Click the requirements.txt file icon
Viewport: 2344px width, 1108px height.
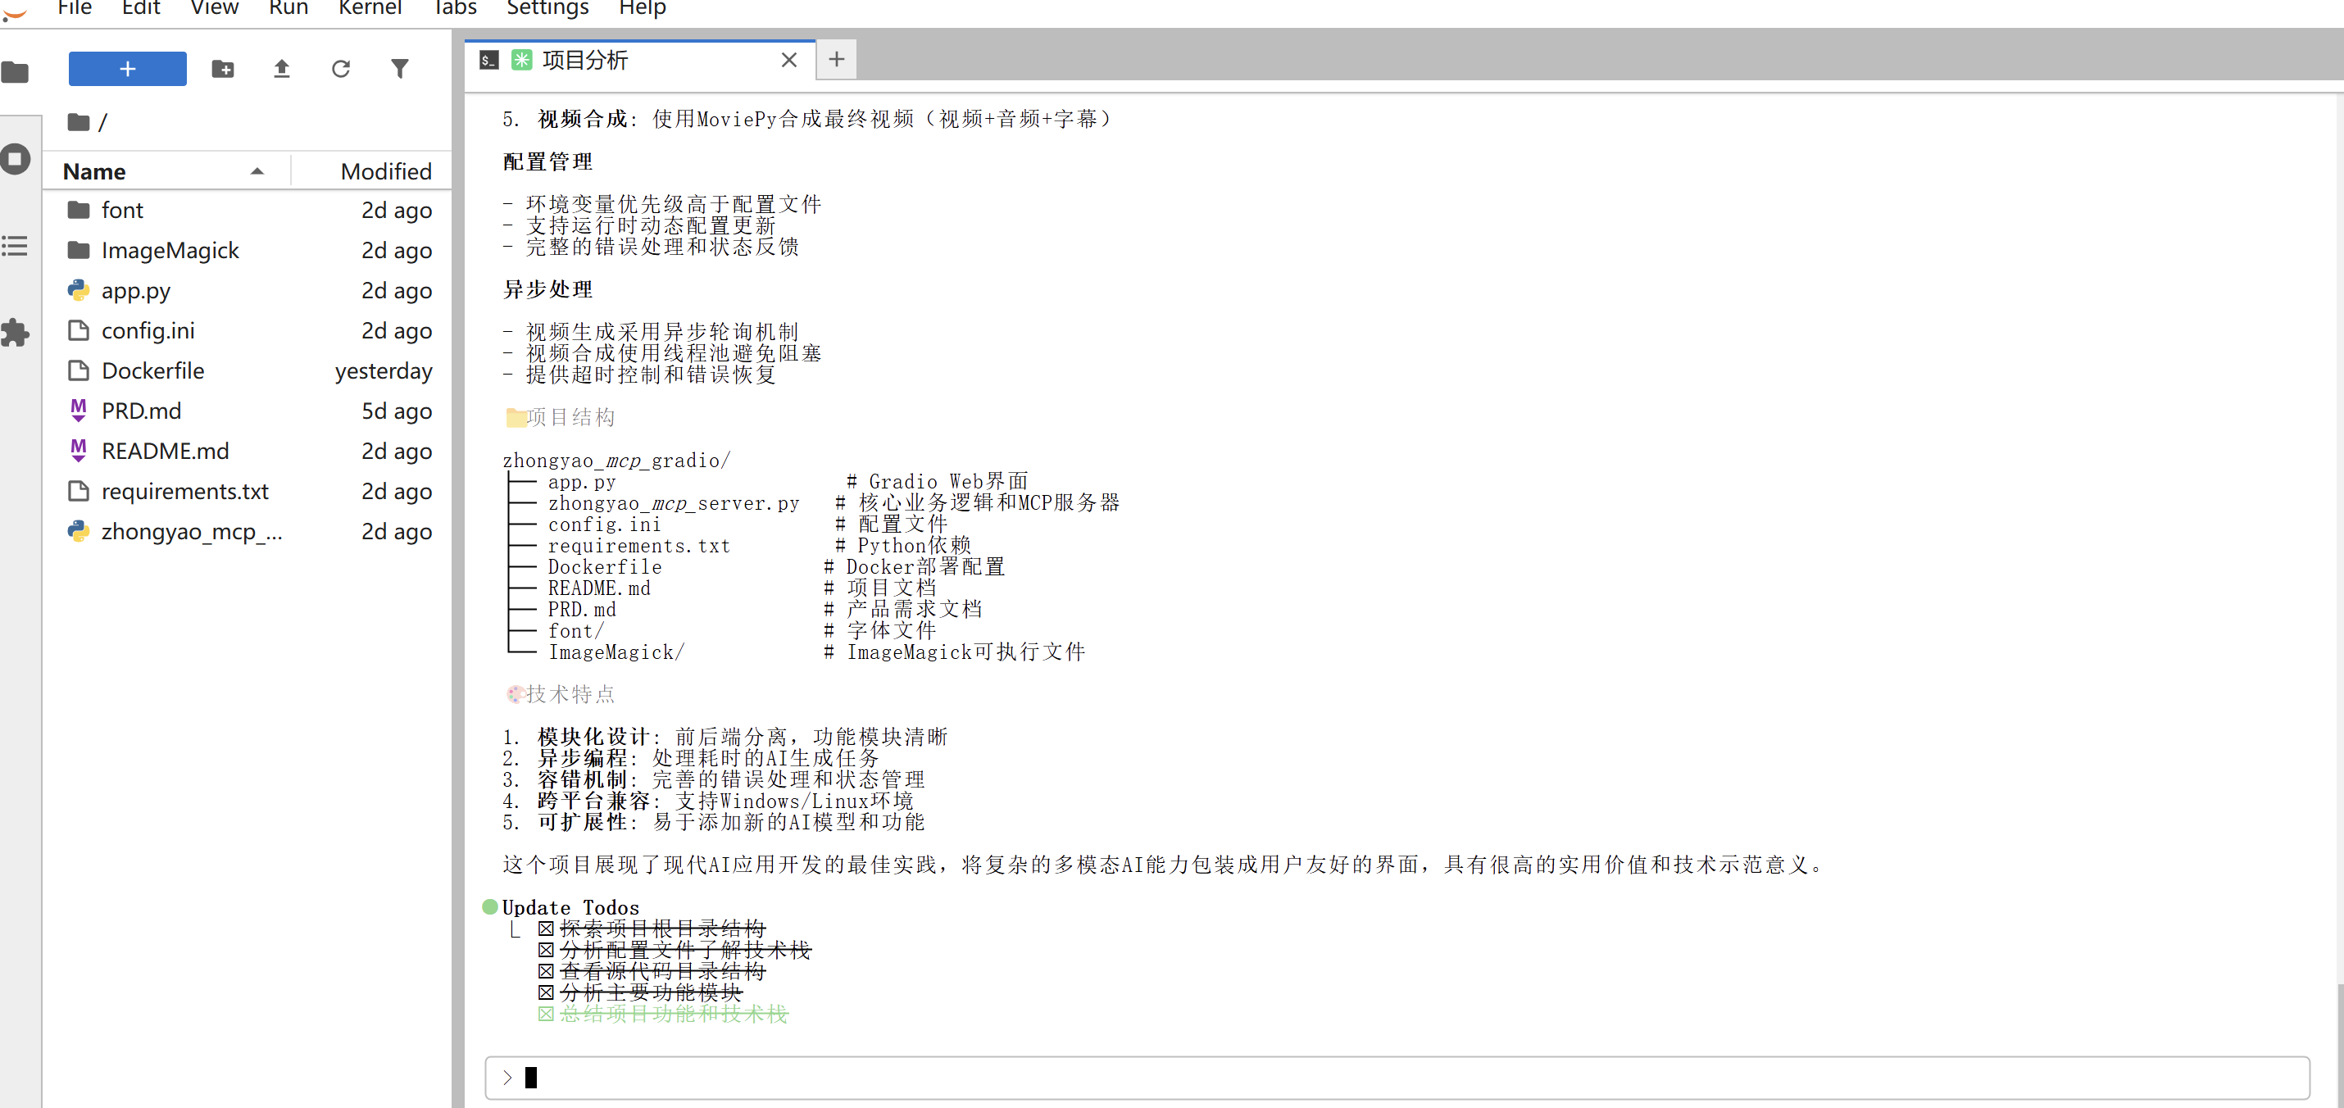pyautogui.click(x=79, y=491)
